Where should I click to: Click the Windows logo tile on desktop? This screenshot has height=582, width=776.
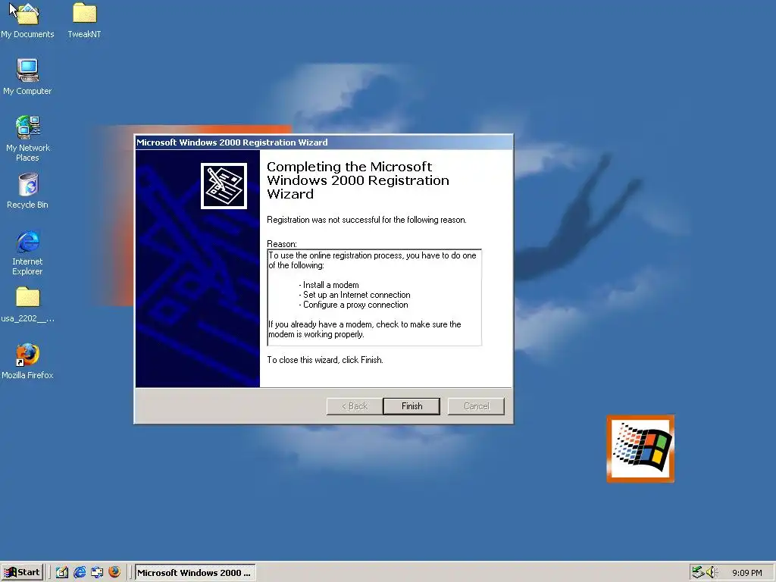click(x=640, y=449)
